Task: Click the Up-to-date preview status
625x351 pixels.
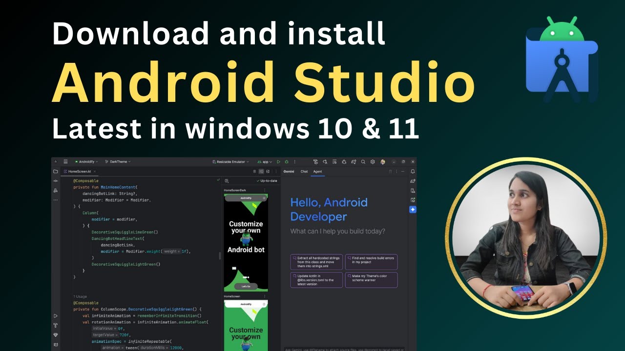Action: [x=267, y=181]
